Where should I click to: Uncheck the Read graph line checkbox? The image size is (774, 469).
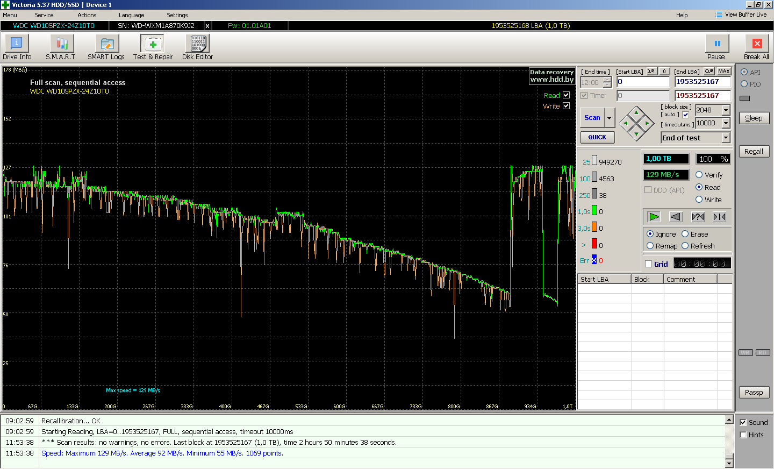point(566,95)
